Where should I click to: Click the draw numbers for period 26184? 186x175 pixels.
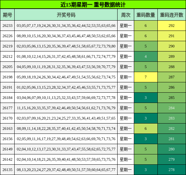[x=66, y=98]
